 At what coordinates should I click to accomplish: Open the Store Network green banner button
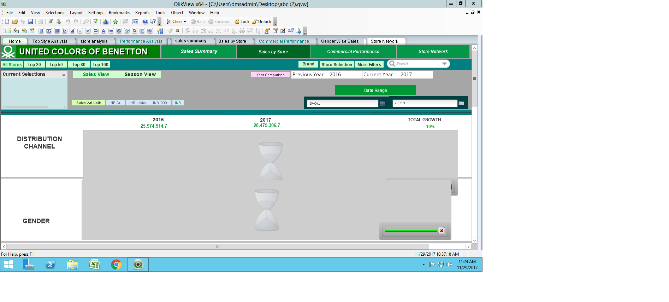[433, 52]
